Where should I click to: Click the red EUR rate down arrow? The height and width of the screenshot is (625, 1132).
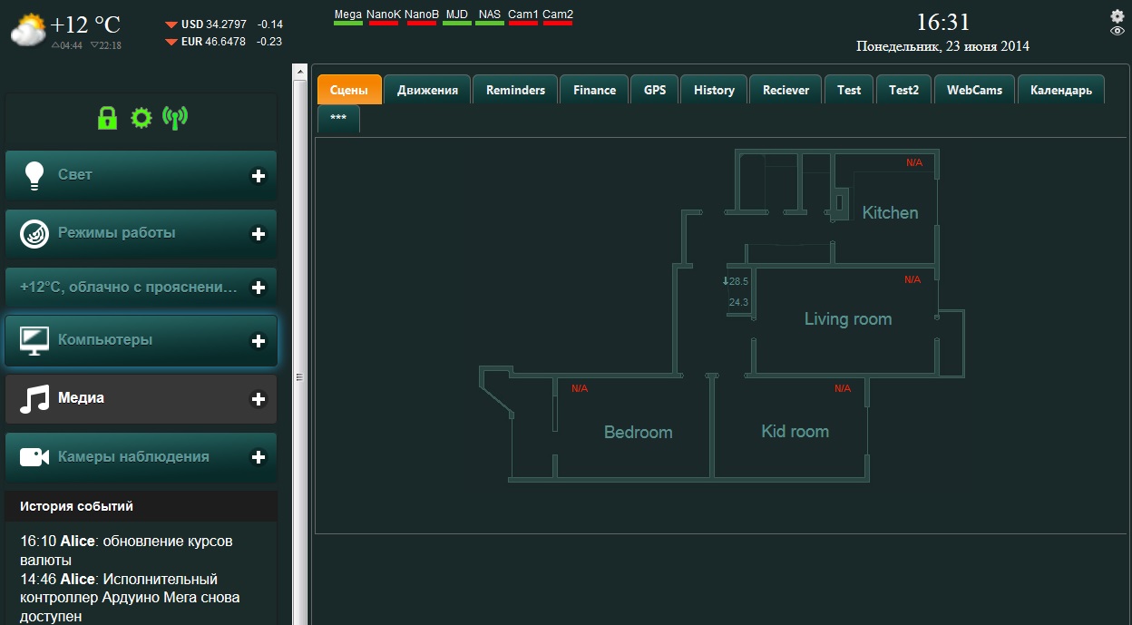coord(171,42)
